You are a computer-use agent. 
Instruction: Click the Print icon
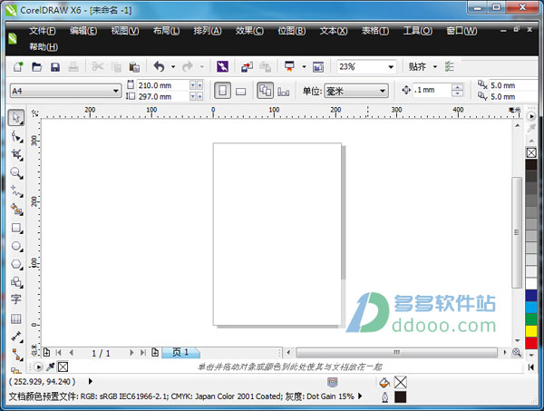73,66
